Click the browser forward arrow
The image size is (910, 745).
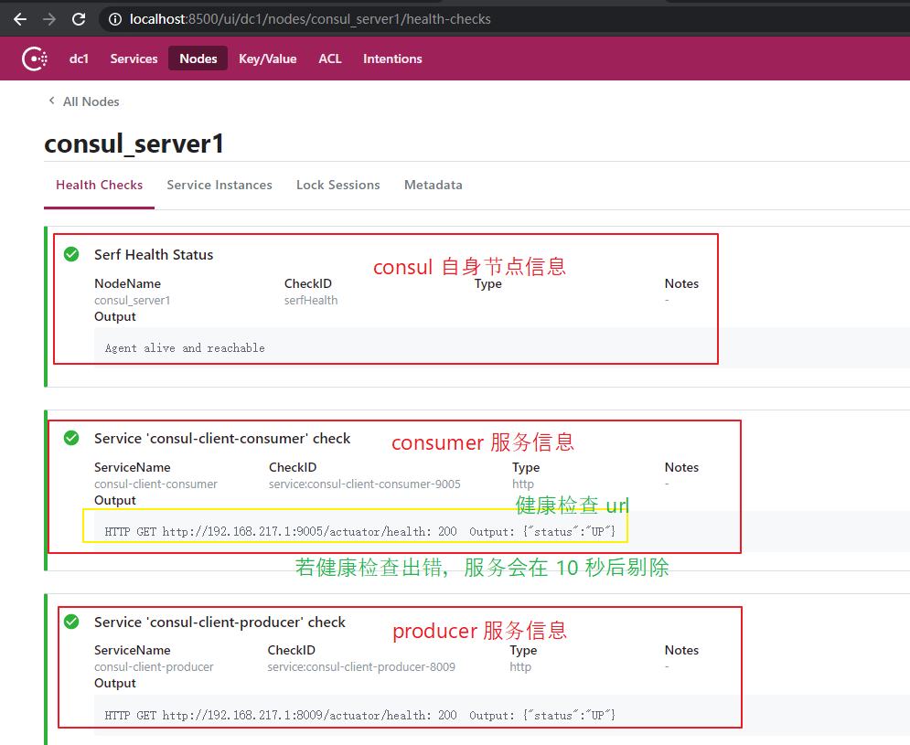point(49,19)
